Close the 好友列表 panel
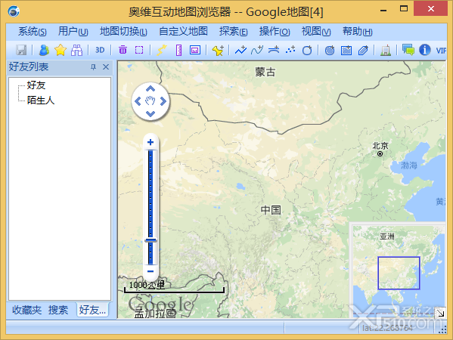This screenshot has height=340, width=453. point(106,67)
